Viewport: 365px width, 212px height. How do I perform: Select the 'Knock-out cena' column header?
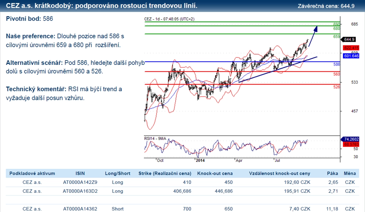pyautogui.click(x=215, y=174)
